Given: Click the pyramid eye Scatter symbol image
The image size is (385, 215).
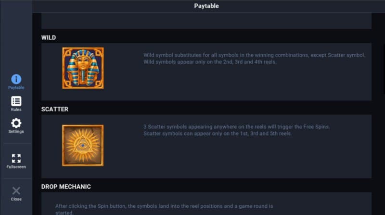Looking at the screenshot, I should (83, 145).
